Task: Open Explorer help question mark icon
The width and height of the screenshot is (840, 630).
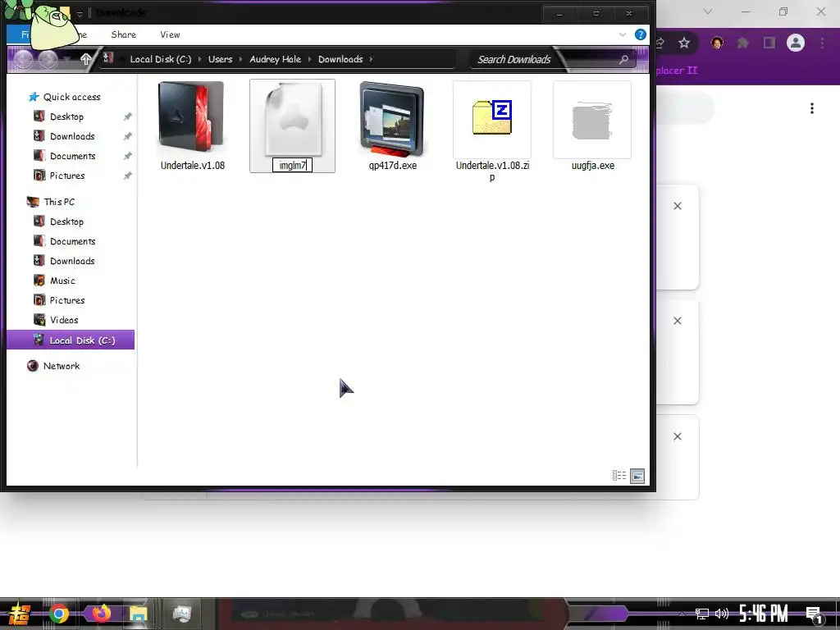Action: [640, 34]
